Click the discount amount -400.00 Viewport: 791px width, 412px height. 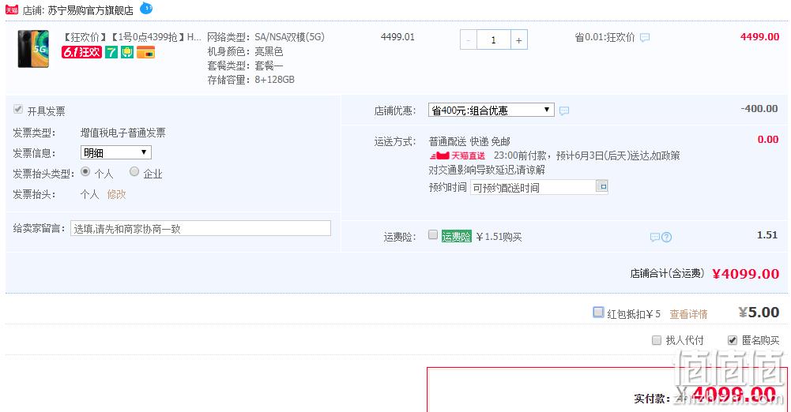pos(759,109)
